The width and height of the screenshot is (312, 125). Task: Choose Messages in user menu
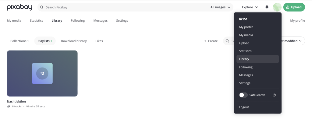click(x=258, y=75)
